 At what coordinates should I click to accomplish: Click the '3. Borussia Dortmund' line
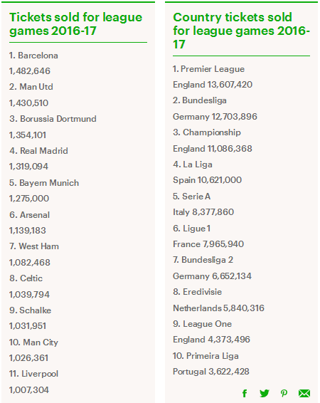pos(53,119)
